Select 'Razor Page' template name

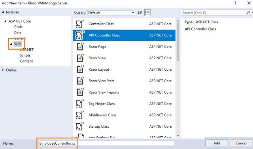pyautogui.click(x=97, y=47)
